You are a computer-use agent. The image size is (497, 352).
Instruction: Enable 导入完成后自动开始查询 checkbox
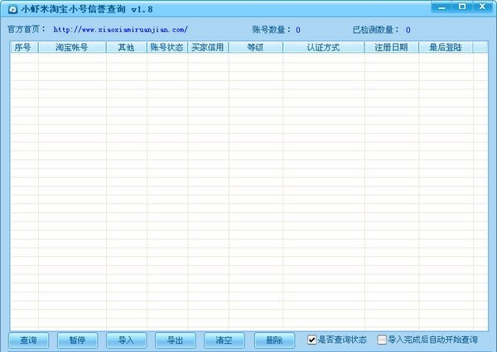382,340
